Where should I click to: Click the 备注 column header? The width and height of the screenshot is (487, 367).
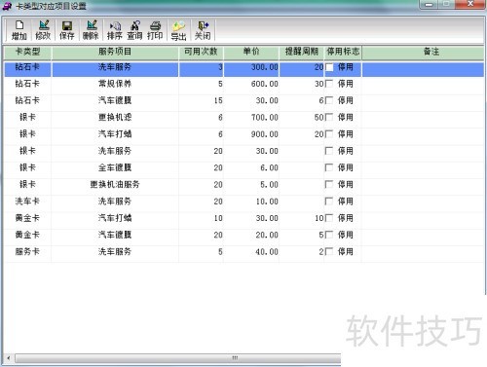click(423, 52)
